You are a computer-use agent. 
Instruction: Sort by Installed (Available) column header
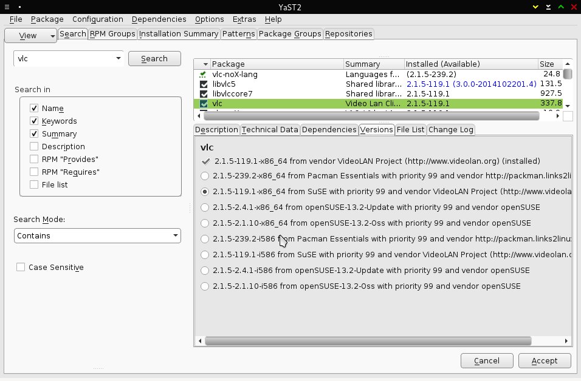471,64
